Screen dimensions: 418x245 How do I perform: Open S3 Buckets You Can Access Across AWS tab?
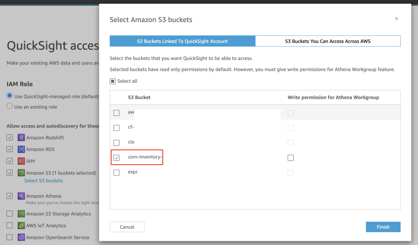point(328,41)
